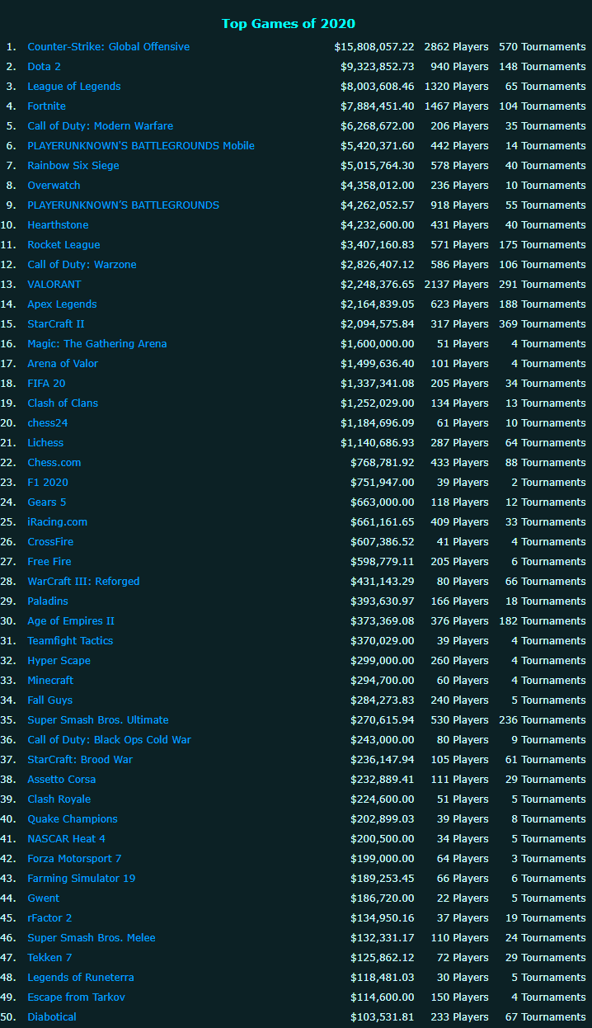Click the rFactor 2 link
The image size is (592, 1028).
click(x=49, y=918)
